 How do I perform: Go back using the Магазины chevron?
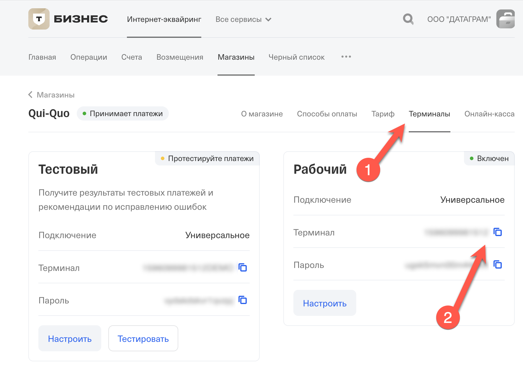tap(30, 95)
